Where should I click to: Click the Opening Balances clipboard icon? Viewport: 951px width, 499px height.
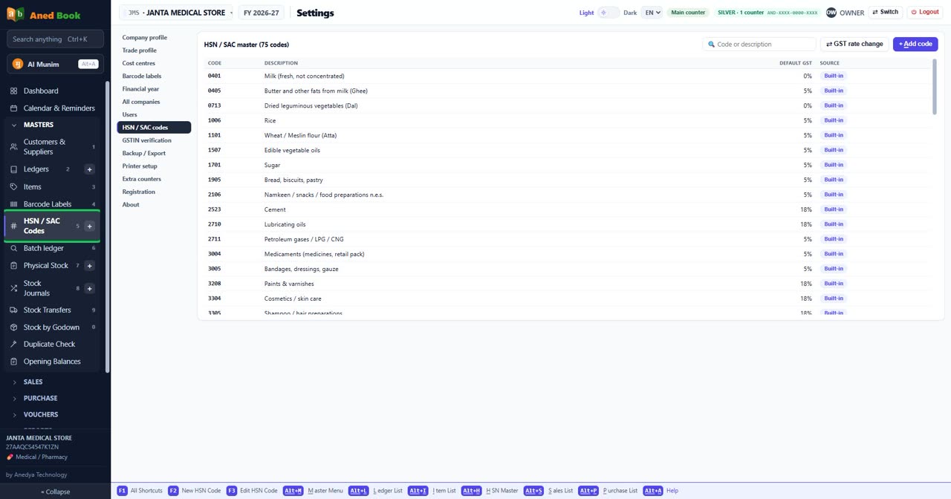click(13, 362)
